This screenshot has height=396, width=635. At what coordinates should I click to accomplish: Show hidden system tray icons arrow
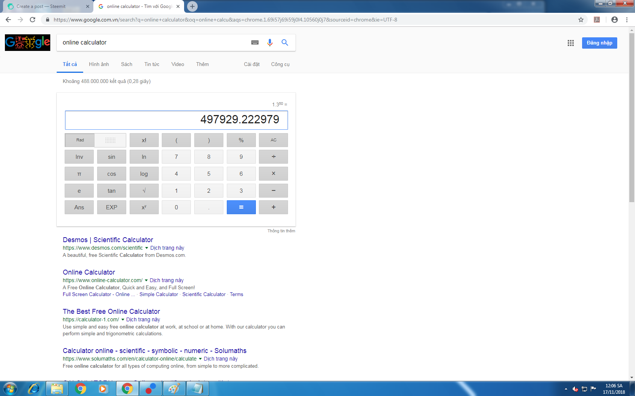566,389
